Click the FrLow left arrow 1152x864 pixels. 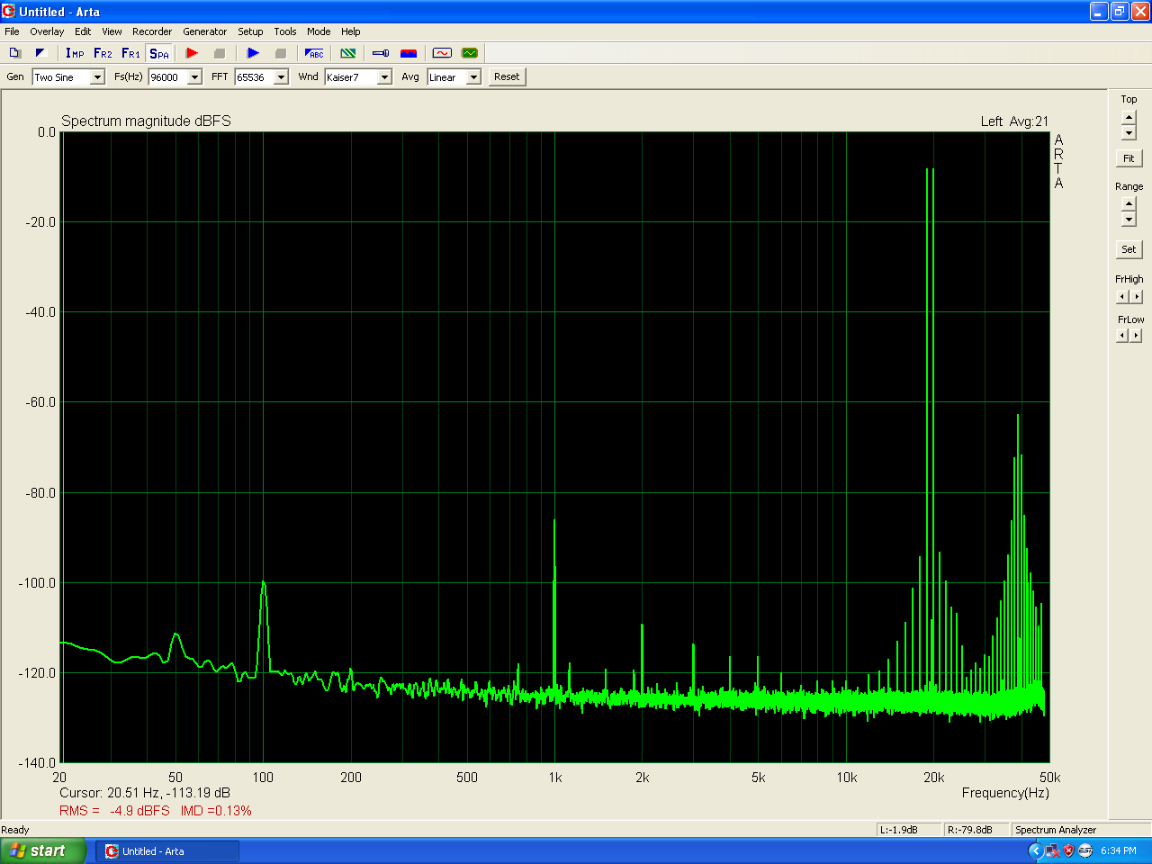pos(1121,336)
